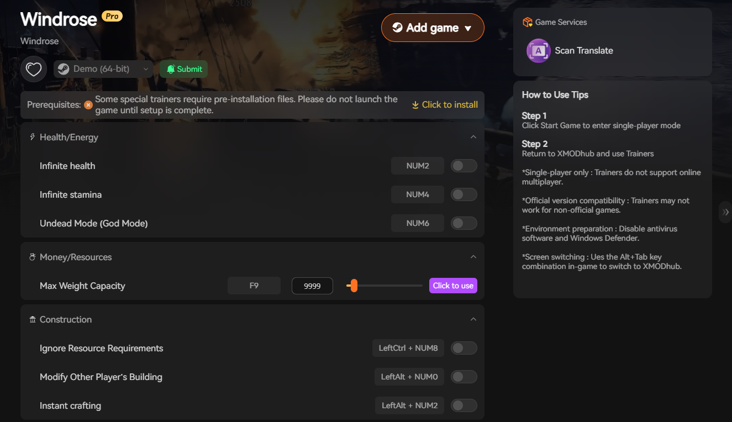Click the double-chevron panel collapse icon
732x422 pixels.
[726, 212]
